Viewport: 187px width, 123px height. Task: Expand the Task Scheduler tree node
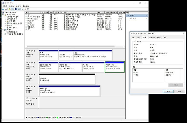click(x=5, y=17)
